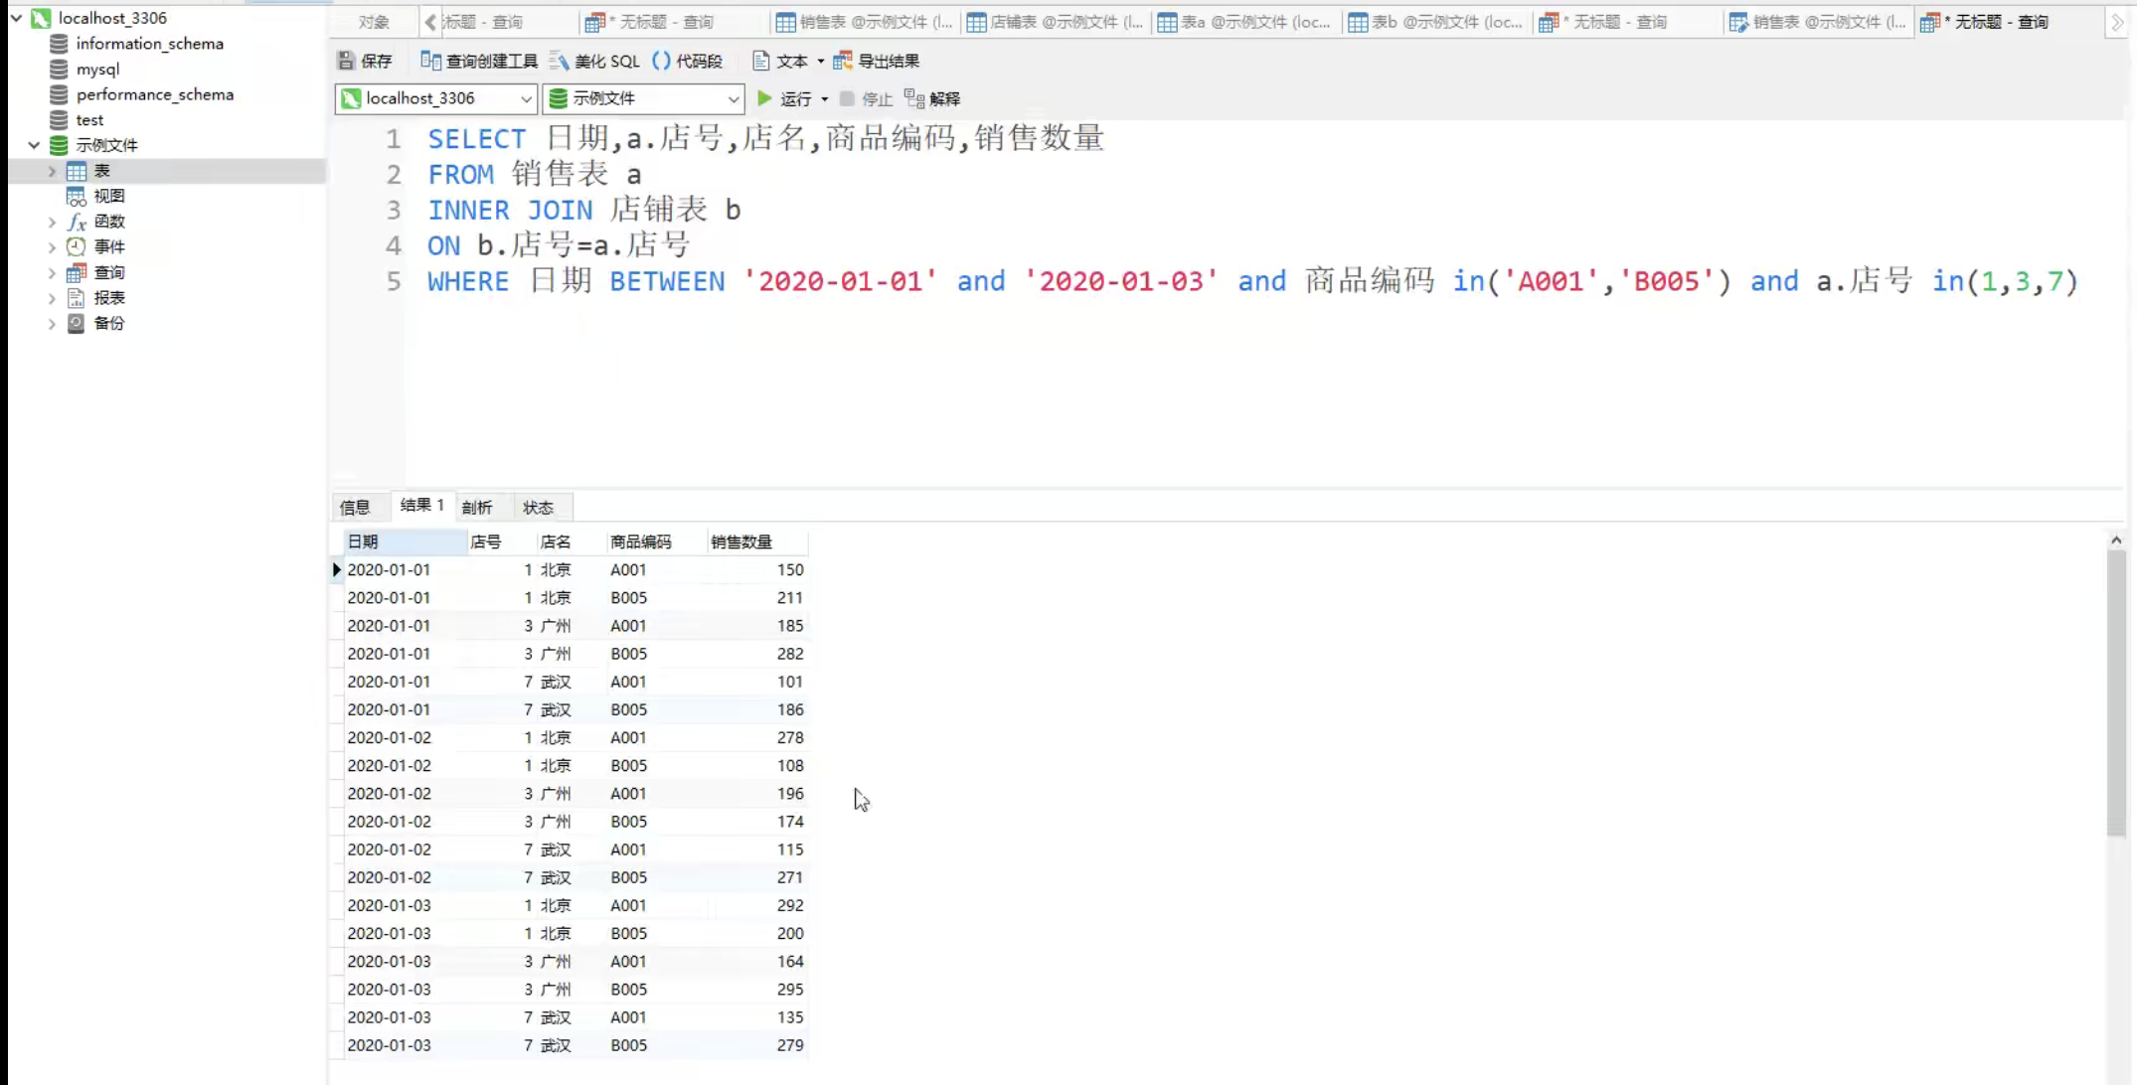Image resolution: width=2137 pixels, height=1085 pixels.
Task: Expand the Functions (函数) node
Action: pyautogui.click(x=52, y=222)
